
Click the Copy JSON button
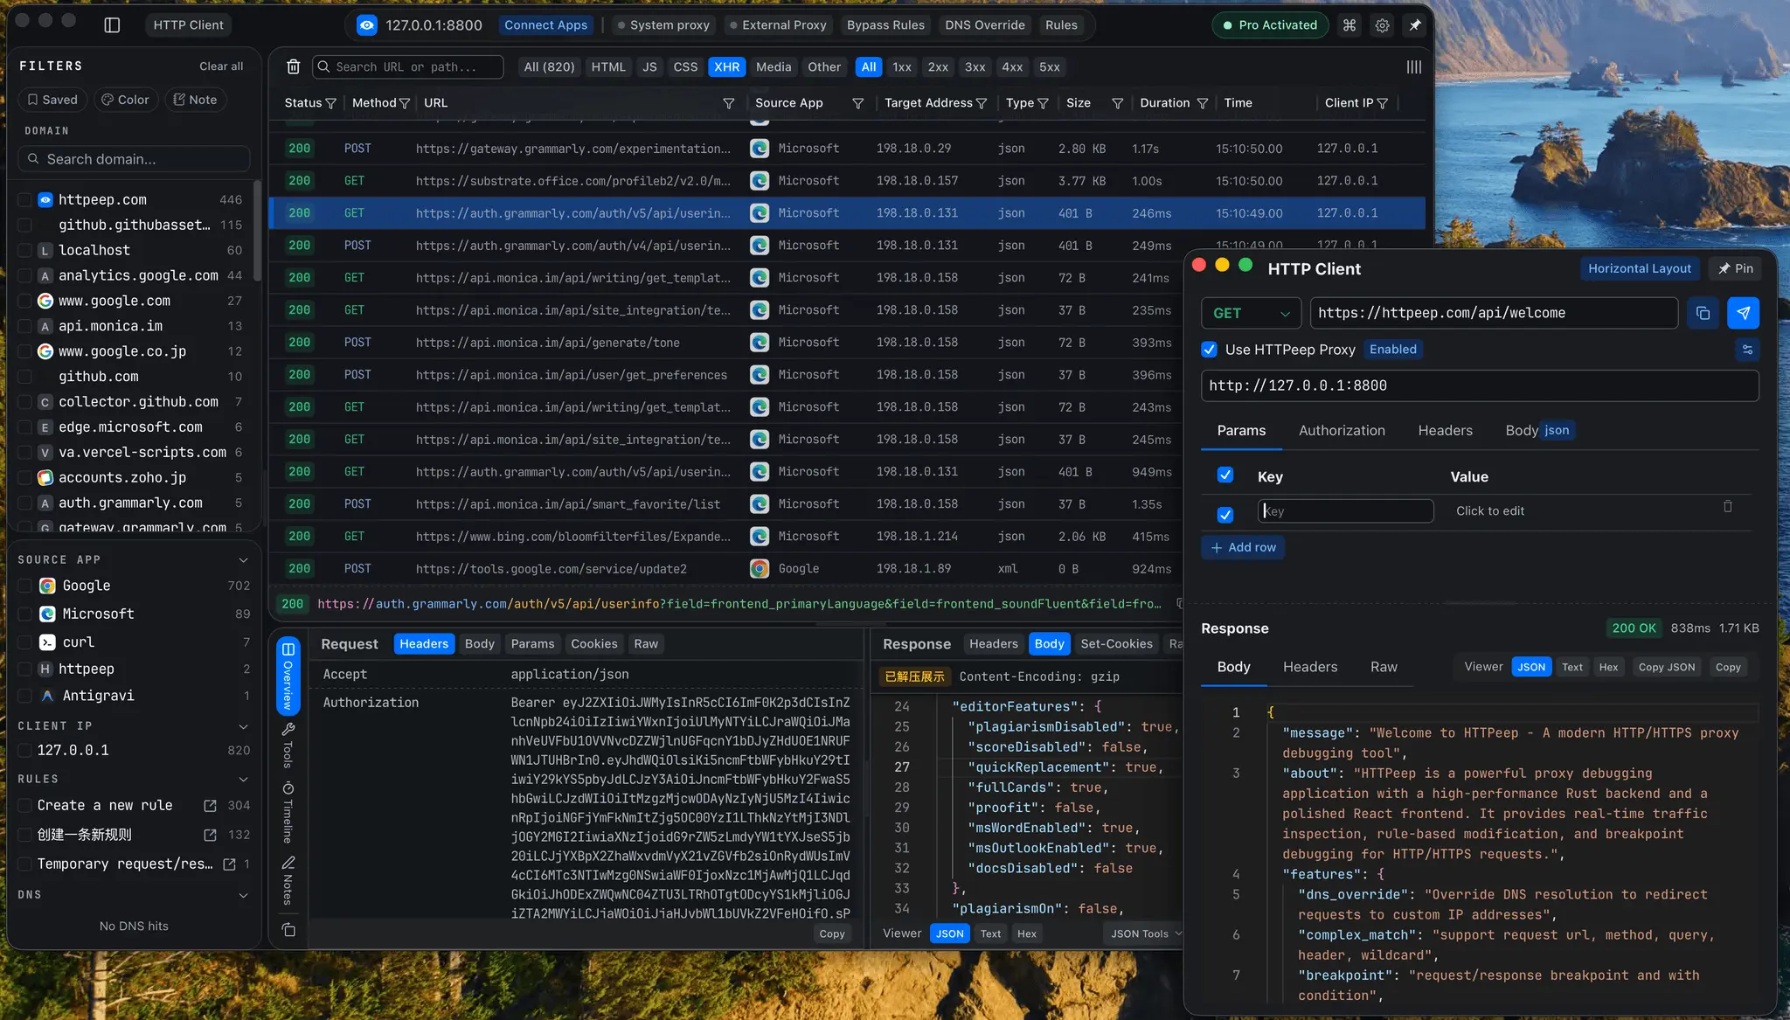pyautogui.click(x=1666, y=667)
